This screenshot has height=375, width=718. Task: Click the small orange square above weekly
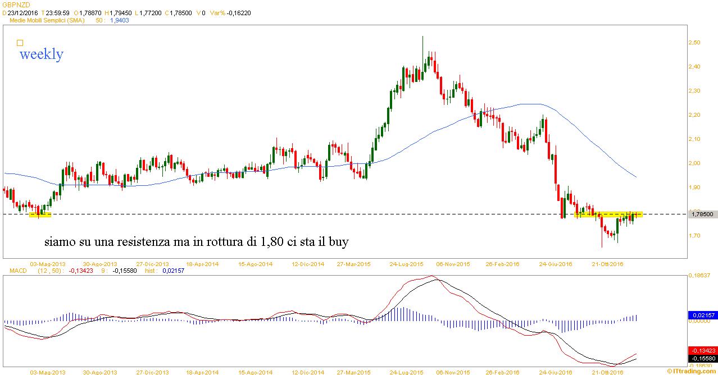(20, 43)
